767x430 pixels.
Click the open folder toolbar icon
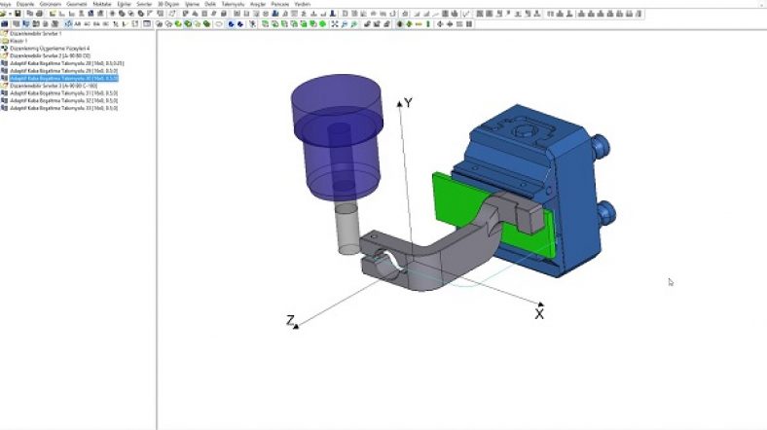pos(3,14)
